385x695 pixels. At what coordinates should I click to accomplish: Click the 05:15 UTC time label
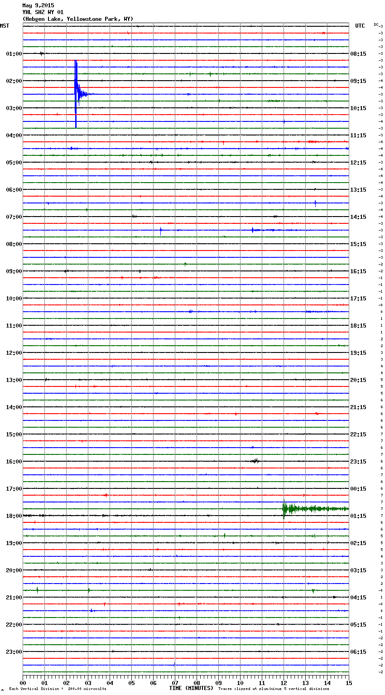[358, 625]
